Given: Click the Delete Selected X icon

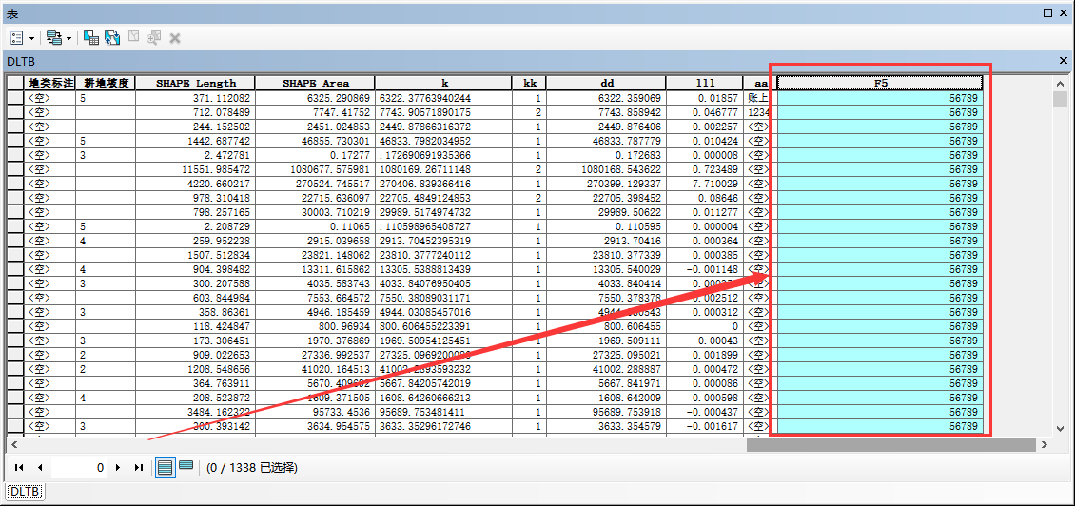Looking at the screenshot, I should 175,38.
